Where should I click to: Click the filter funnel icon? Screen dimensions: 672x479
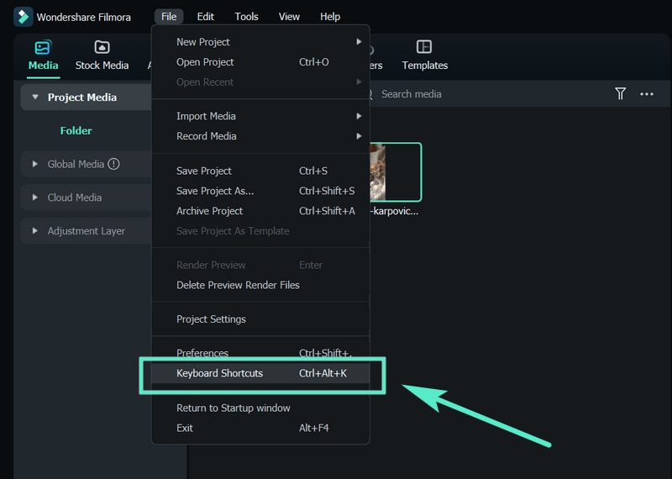click(620, 93)
